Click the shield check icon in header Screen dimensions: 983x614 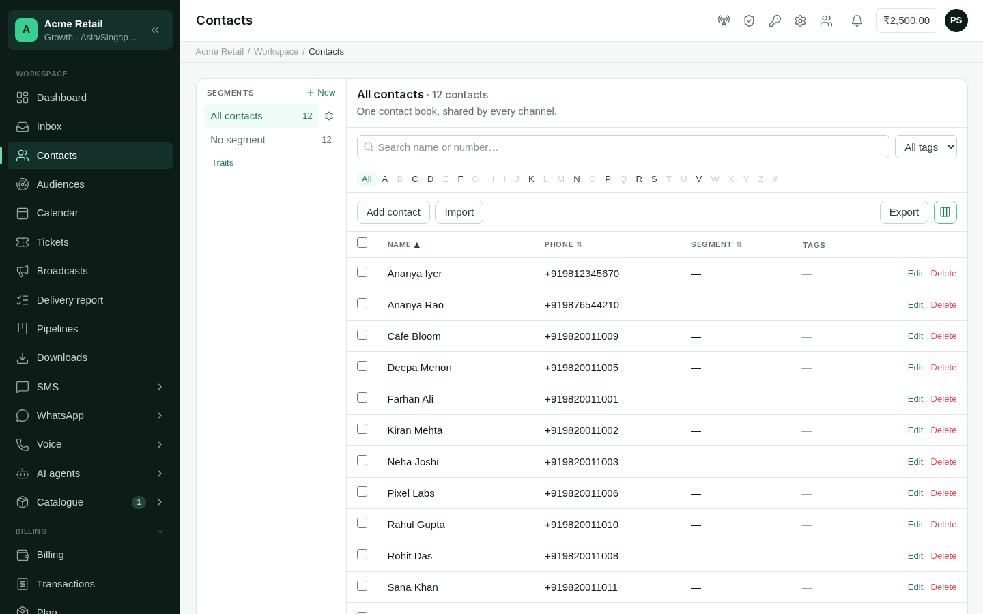pyautogui.click(x=749, y=20)
